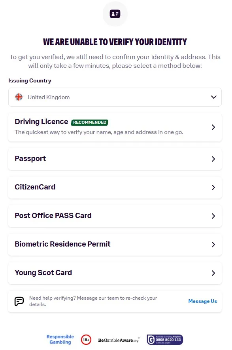
Task: Click the Responsible Gambling logo
Action: point(60,340)
